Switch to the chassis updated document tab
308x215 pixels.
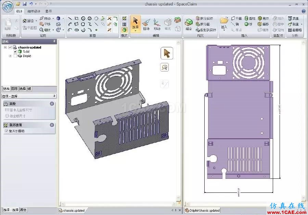[72, 210]
